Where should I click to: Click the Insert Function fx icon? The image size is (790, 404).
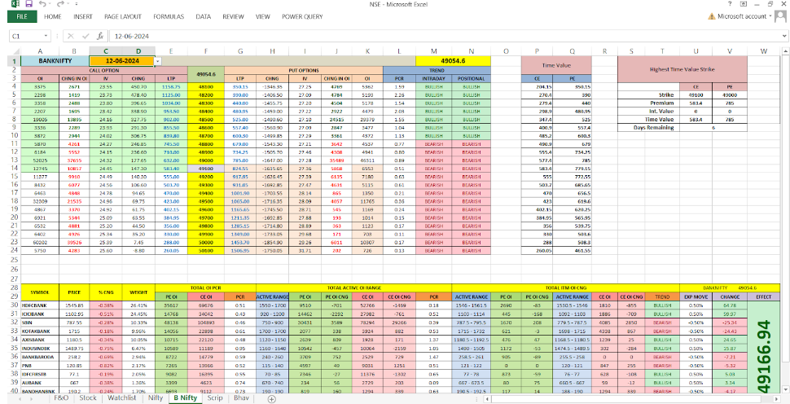[99, 37]
